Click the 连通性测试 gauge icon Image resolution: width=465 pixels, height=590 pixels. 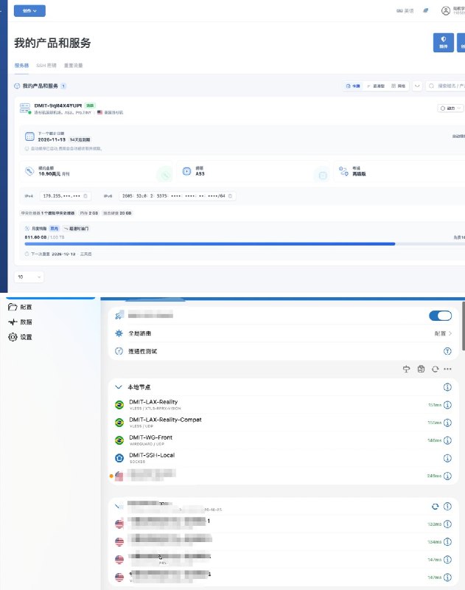[x=119, y=351]
